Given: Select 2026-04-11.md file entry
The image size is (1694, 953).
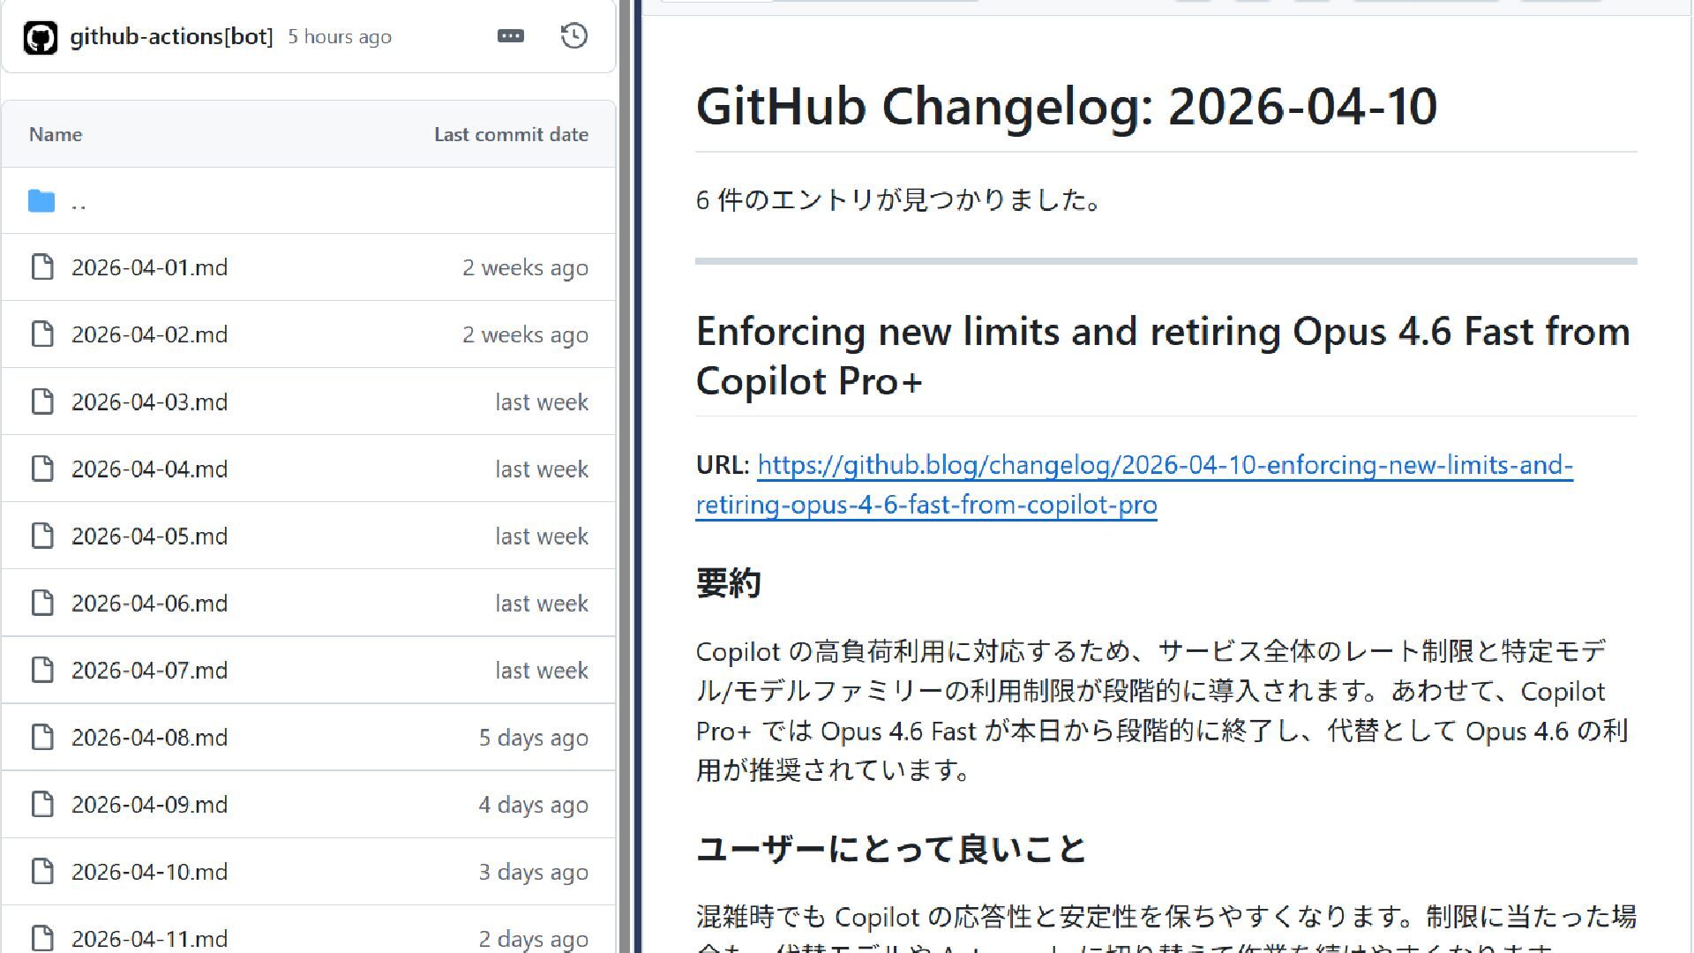Looking at the screenshot, I should (149, 938).
